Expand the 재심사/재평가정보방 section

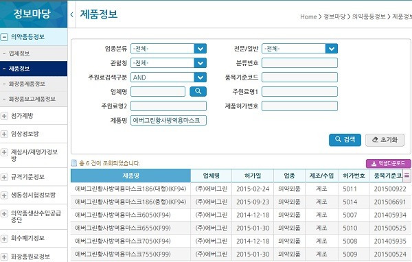[34, 156]
